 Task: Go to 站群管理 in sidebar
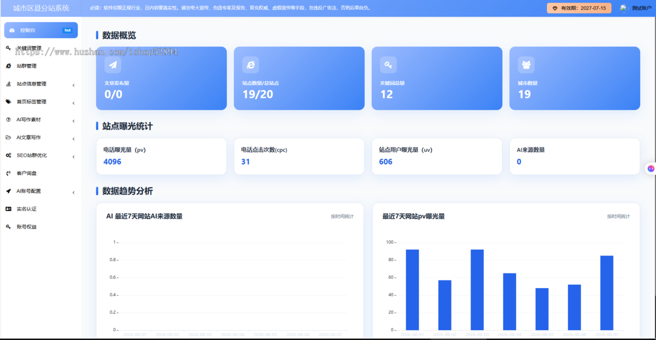coord(40,66)
